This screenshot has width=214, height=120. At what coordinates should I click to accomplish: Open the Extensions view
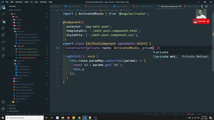tap(3, 35)
